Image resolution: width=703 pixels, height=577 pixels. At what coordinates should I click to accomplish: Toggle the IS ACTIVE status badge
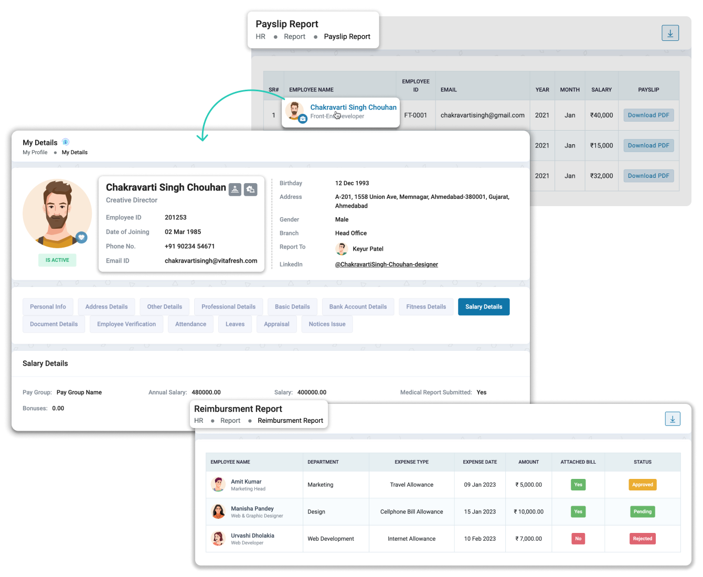tap(57, 260)
